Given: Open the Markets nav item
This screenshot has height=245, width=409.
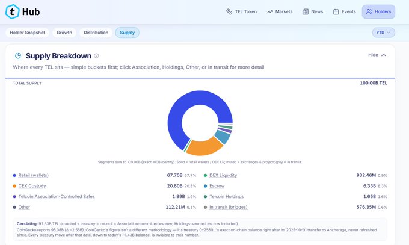Looking at the screenshot, I should click(x=279, y=11).
